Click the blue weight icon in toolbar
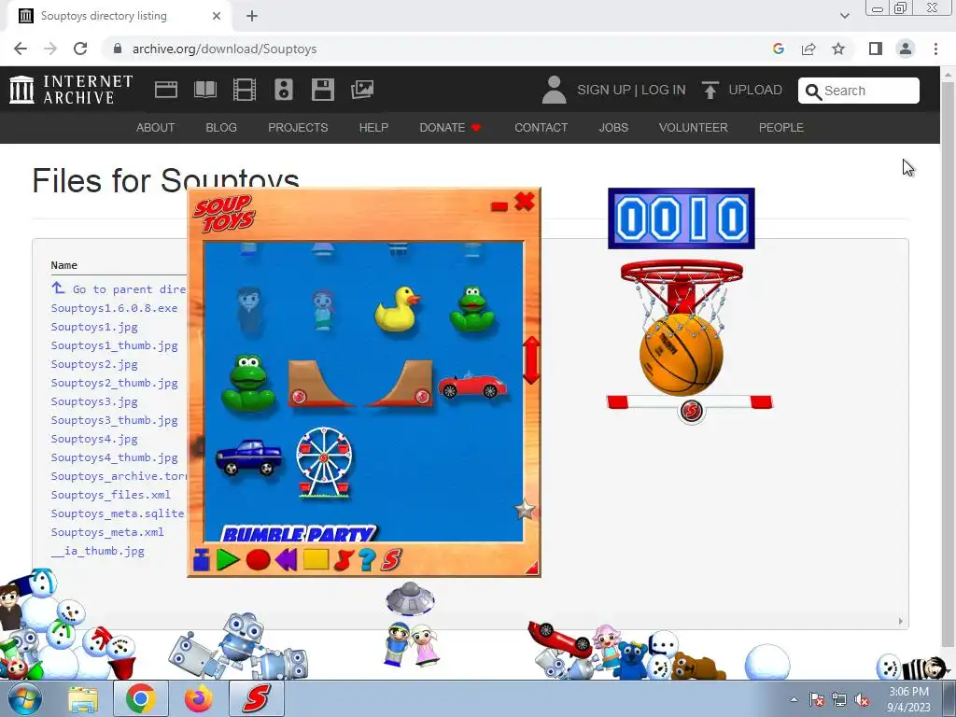The height and width of the screenshot is (717, 956). pos(202,560)
